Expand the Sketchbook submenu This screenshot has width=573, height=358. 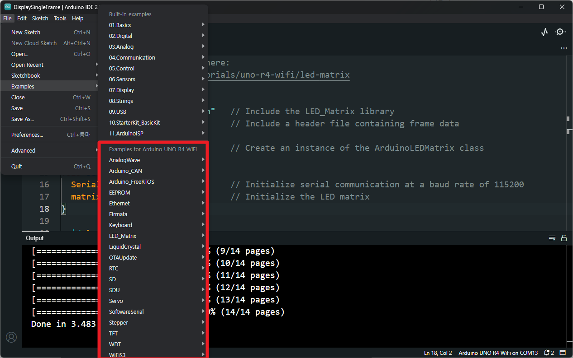click(x=50, y=76)
